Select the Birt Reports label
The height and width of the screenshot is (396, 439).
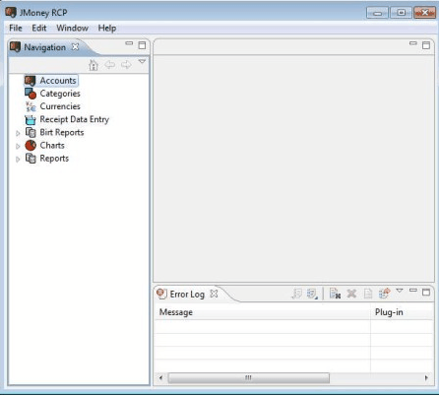62,132
